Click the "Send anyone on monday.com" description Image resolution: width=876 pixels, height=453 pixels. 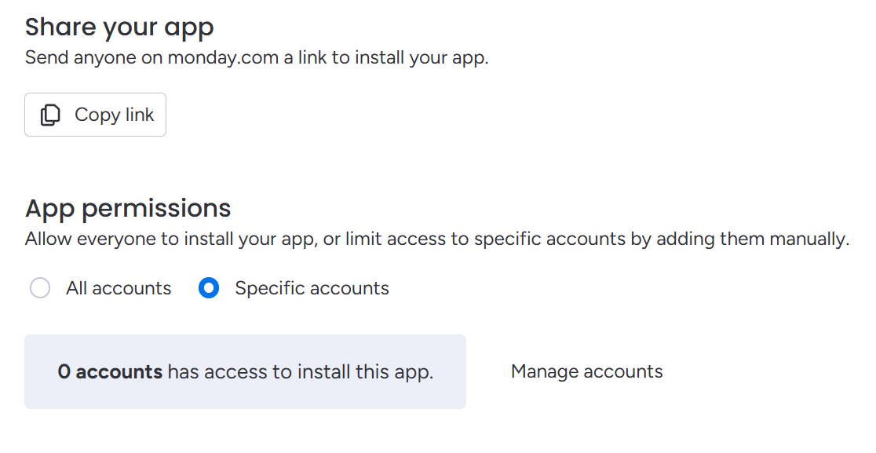[257, 57]
